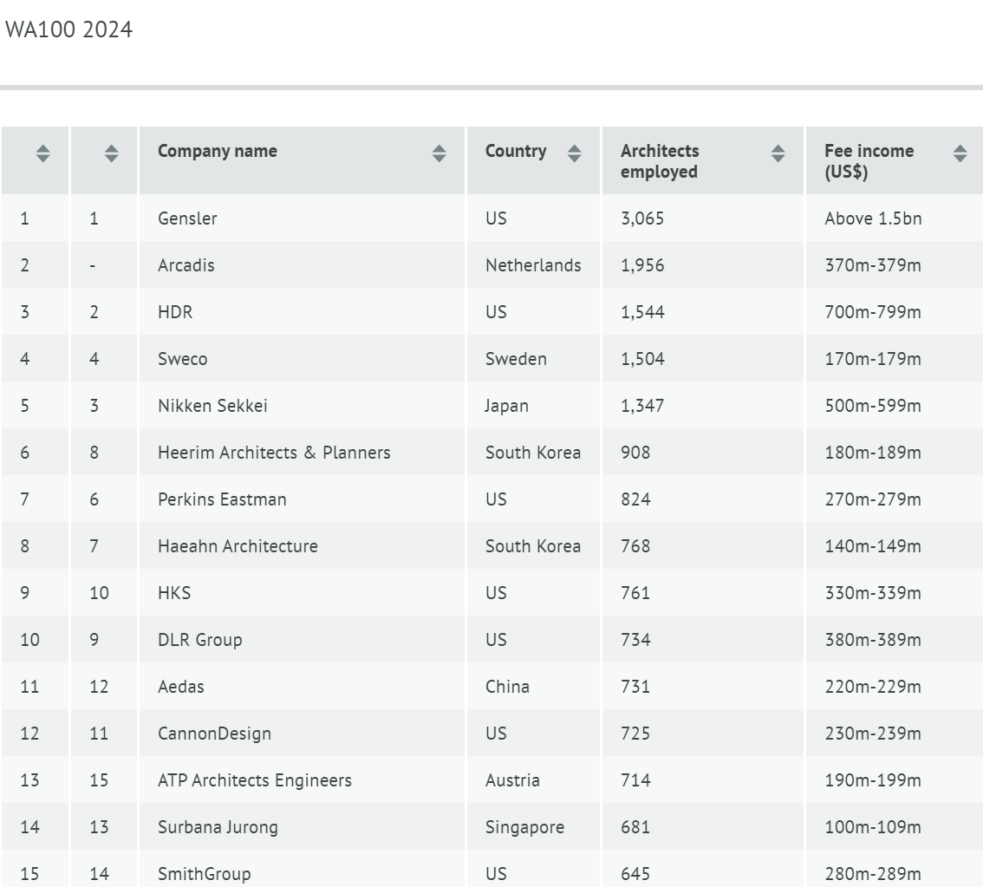Click the 220m-229m fee income value
Image resolution: width=983 pixels, height=887 pixels.
tap(873, 687)
